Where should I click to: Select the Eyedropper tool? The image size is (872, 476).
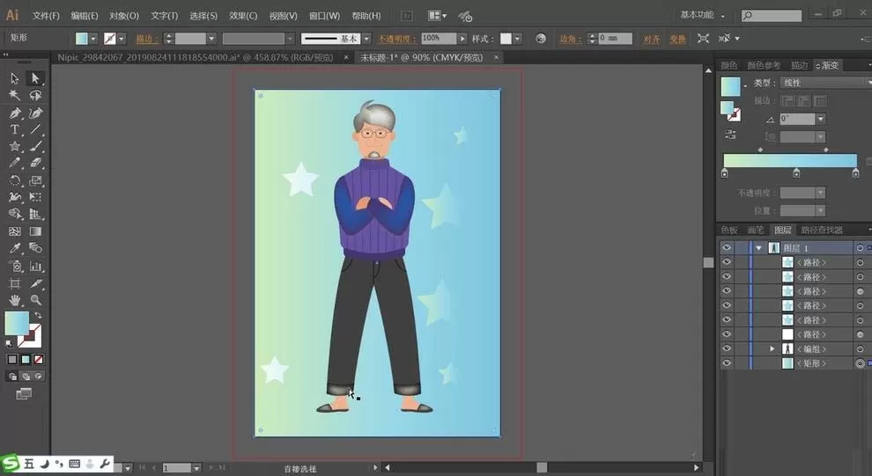15,248
